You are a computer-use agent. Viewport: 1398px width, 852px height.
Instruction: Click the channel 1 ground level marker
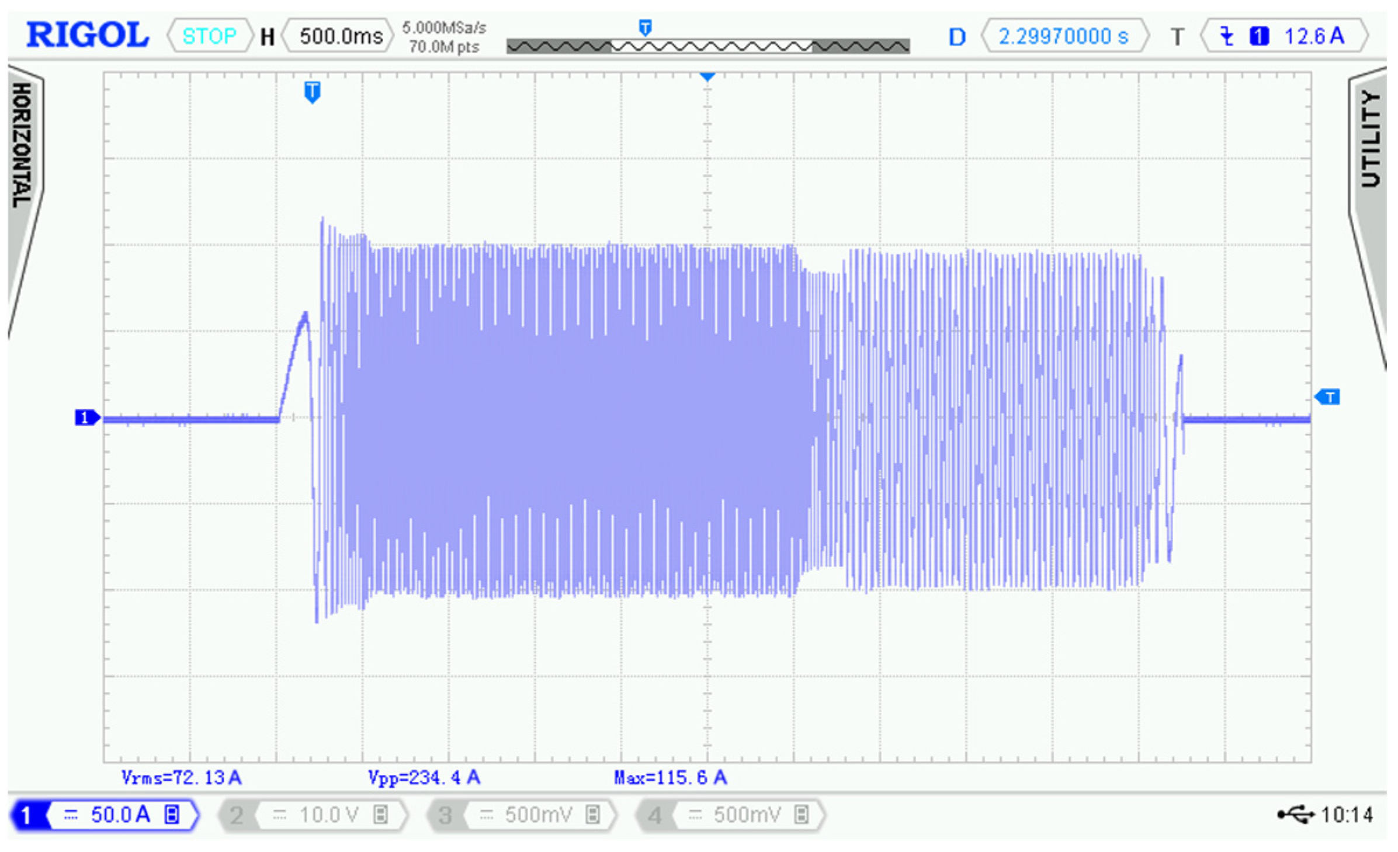pos(86,418)
